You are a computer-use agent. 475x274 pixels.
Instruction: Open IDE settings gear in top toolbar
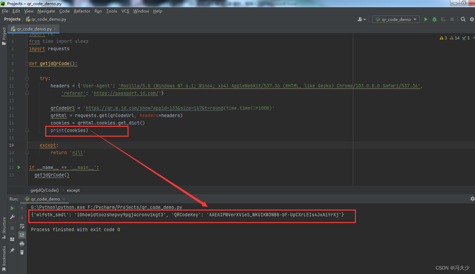[472, 20]
